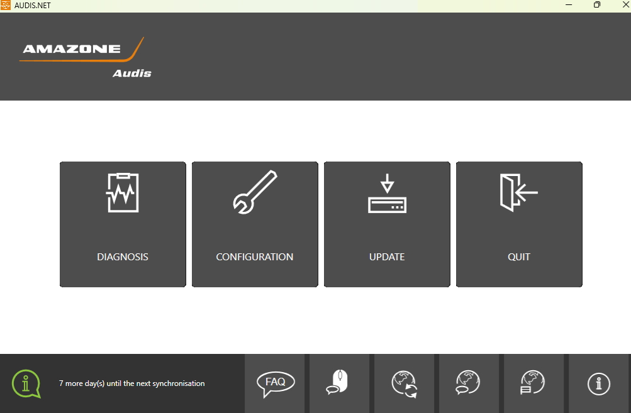Click the synchronisation countdown message text

131,383
